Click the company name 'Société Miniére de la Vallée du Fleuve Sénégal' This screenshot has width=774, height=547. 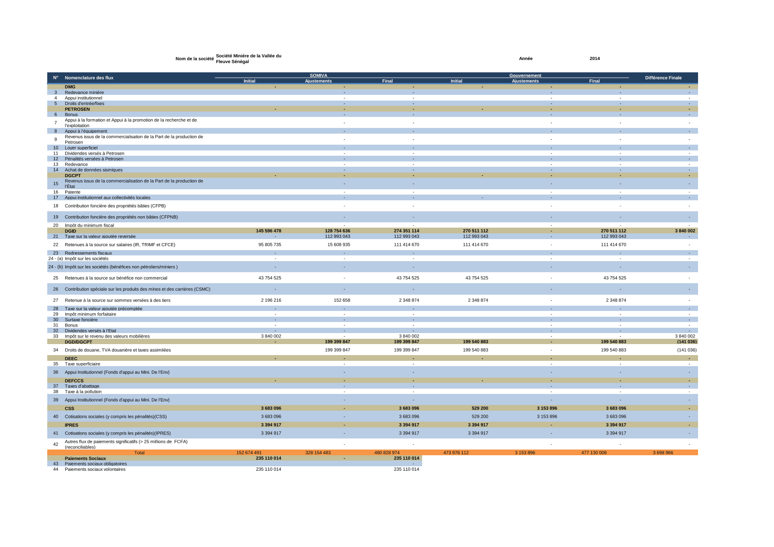pos(249,59)
